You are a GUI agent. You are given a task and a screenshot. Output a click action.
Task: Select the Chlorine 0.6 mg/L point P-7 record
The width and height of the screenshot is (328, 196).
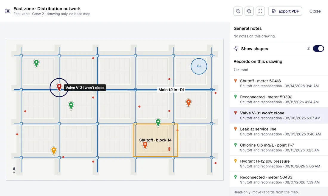click(279, 147)
